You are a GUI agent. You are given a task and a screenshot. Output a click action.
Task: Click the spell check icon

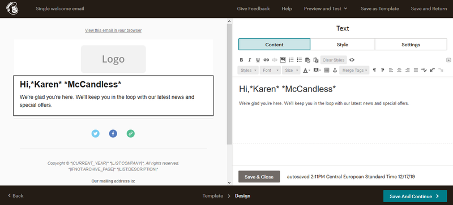tap(424, 71)
